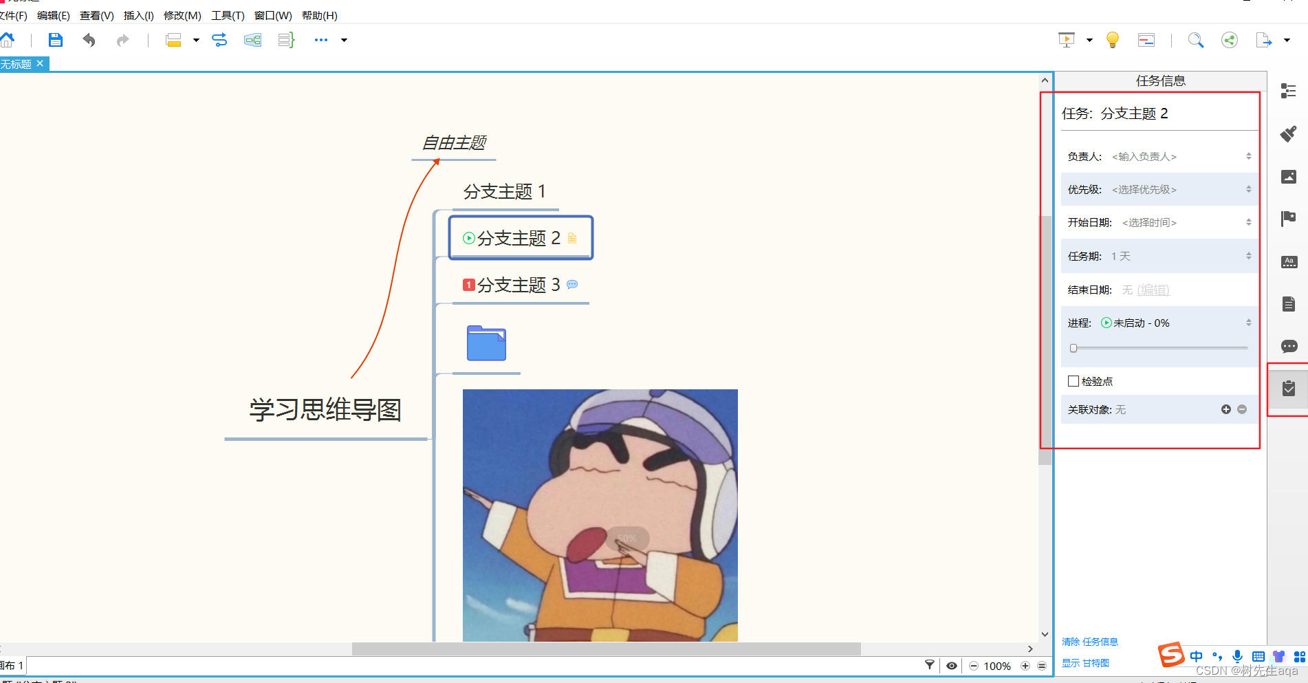This screenshot has height=683, width=1308.
Task: Open the 查看(V) menu
Action: click(x=97, y=15)
